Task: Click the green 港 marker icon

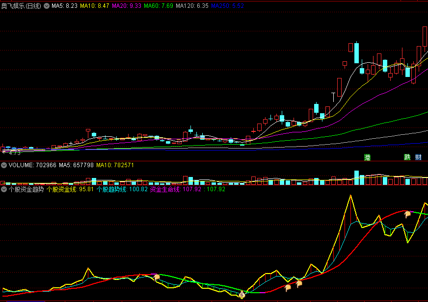Action: coord(368,157)
